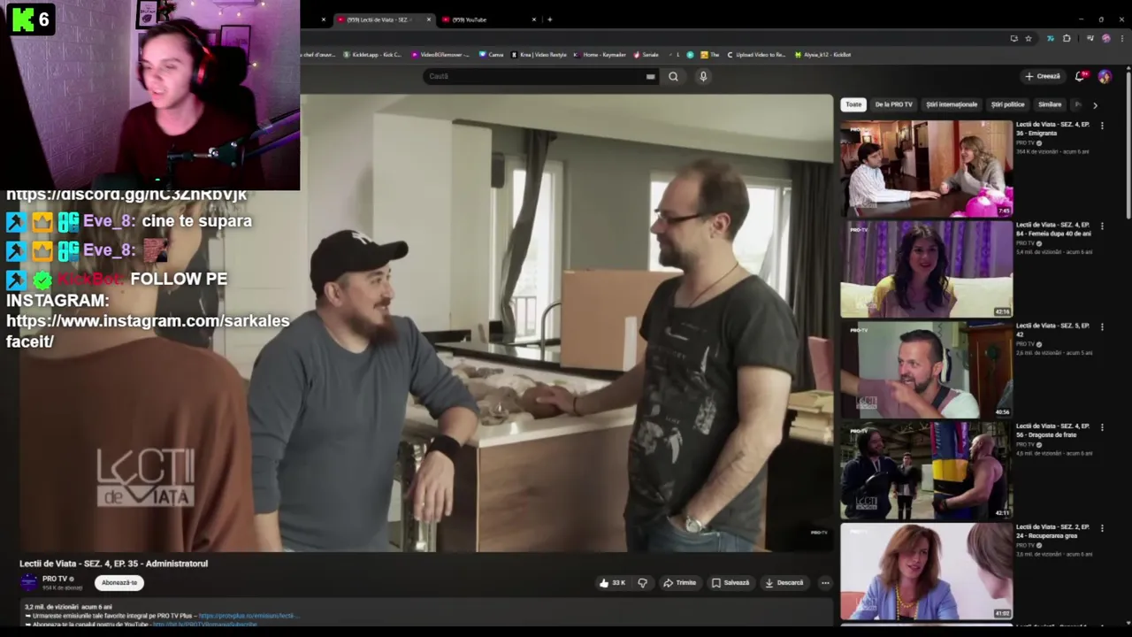Open options menu for Recuperarea grea video

1102,528
